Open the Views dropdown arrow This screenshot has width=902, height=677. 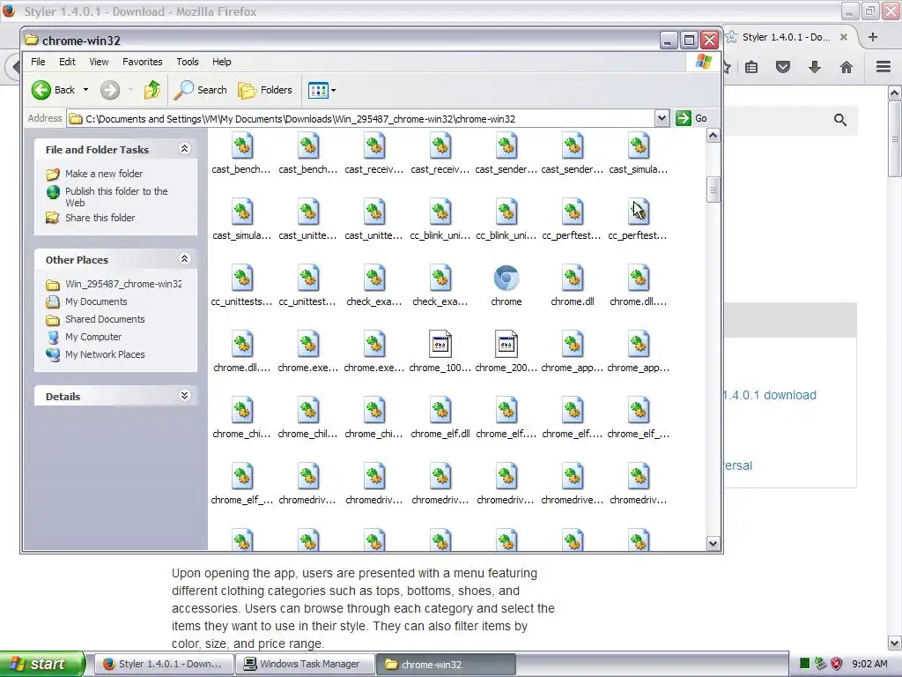(x=333, y=90)
